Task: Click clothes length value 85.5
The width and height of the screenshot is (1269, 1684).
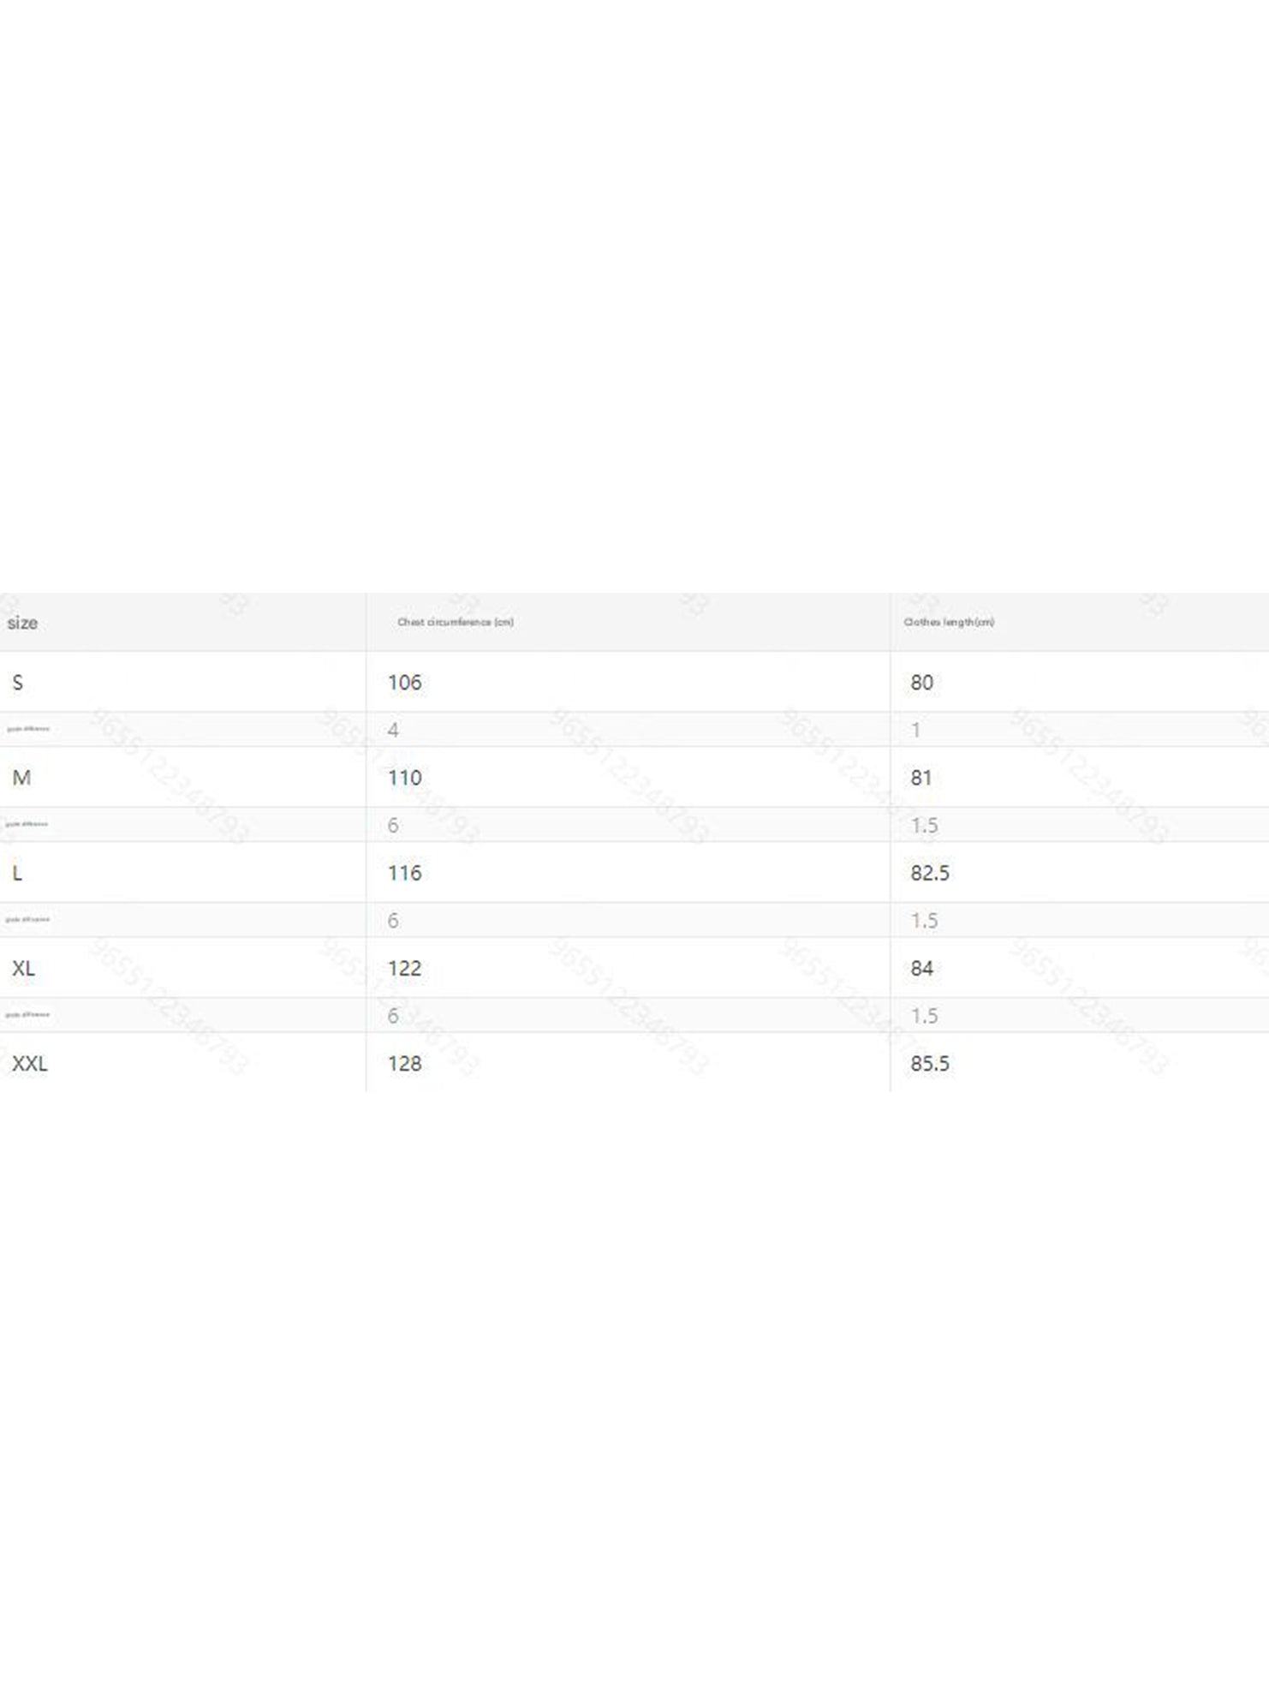Action: coord(930,1063)
